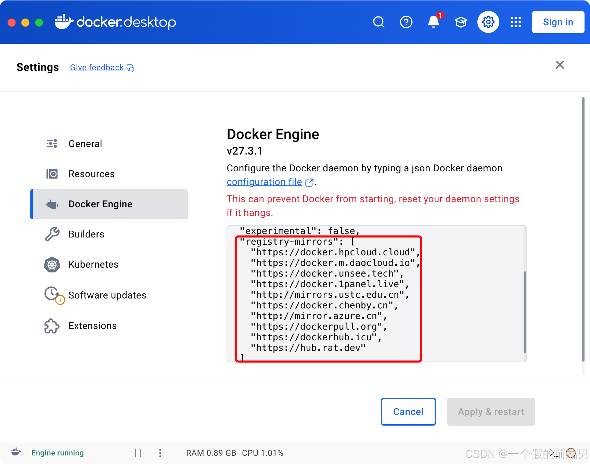Click the Kubernetes wheel icon
Viewport: 590px width, 464px height.
tap(52, 265)
